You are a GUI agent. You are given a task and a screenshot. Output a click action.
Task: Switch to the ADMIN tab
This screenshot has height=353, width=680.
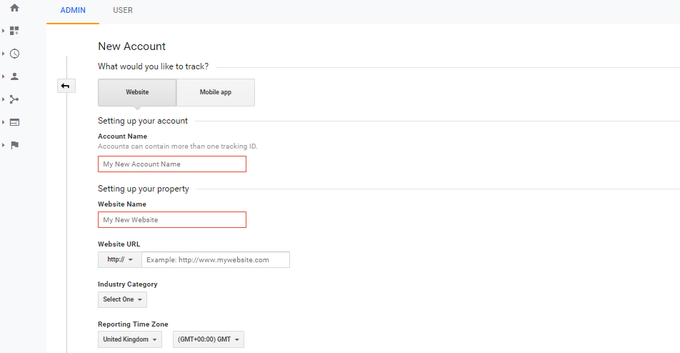click(73, 11)
